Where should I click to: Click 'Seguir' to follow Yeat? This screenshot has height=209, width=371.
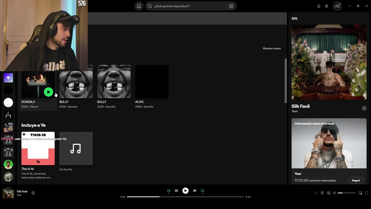356,180
